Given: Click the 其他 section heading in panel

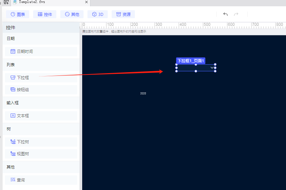Looking at the screenshot, I should pyautogui.click(x=11, y=167).
